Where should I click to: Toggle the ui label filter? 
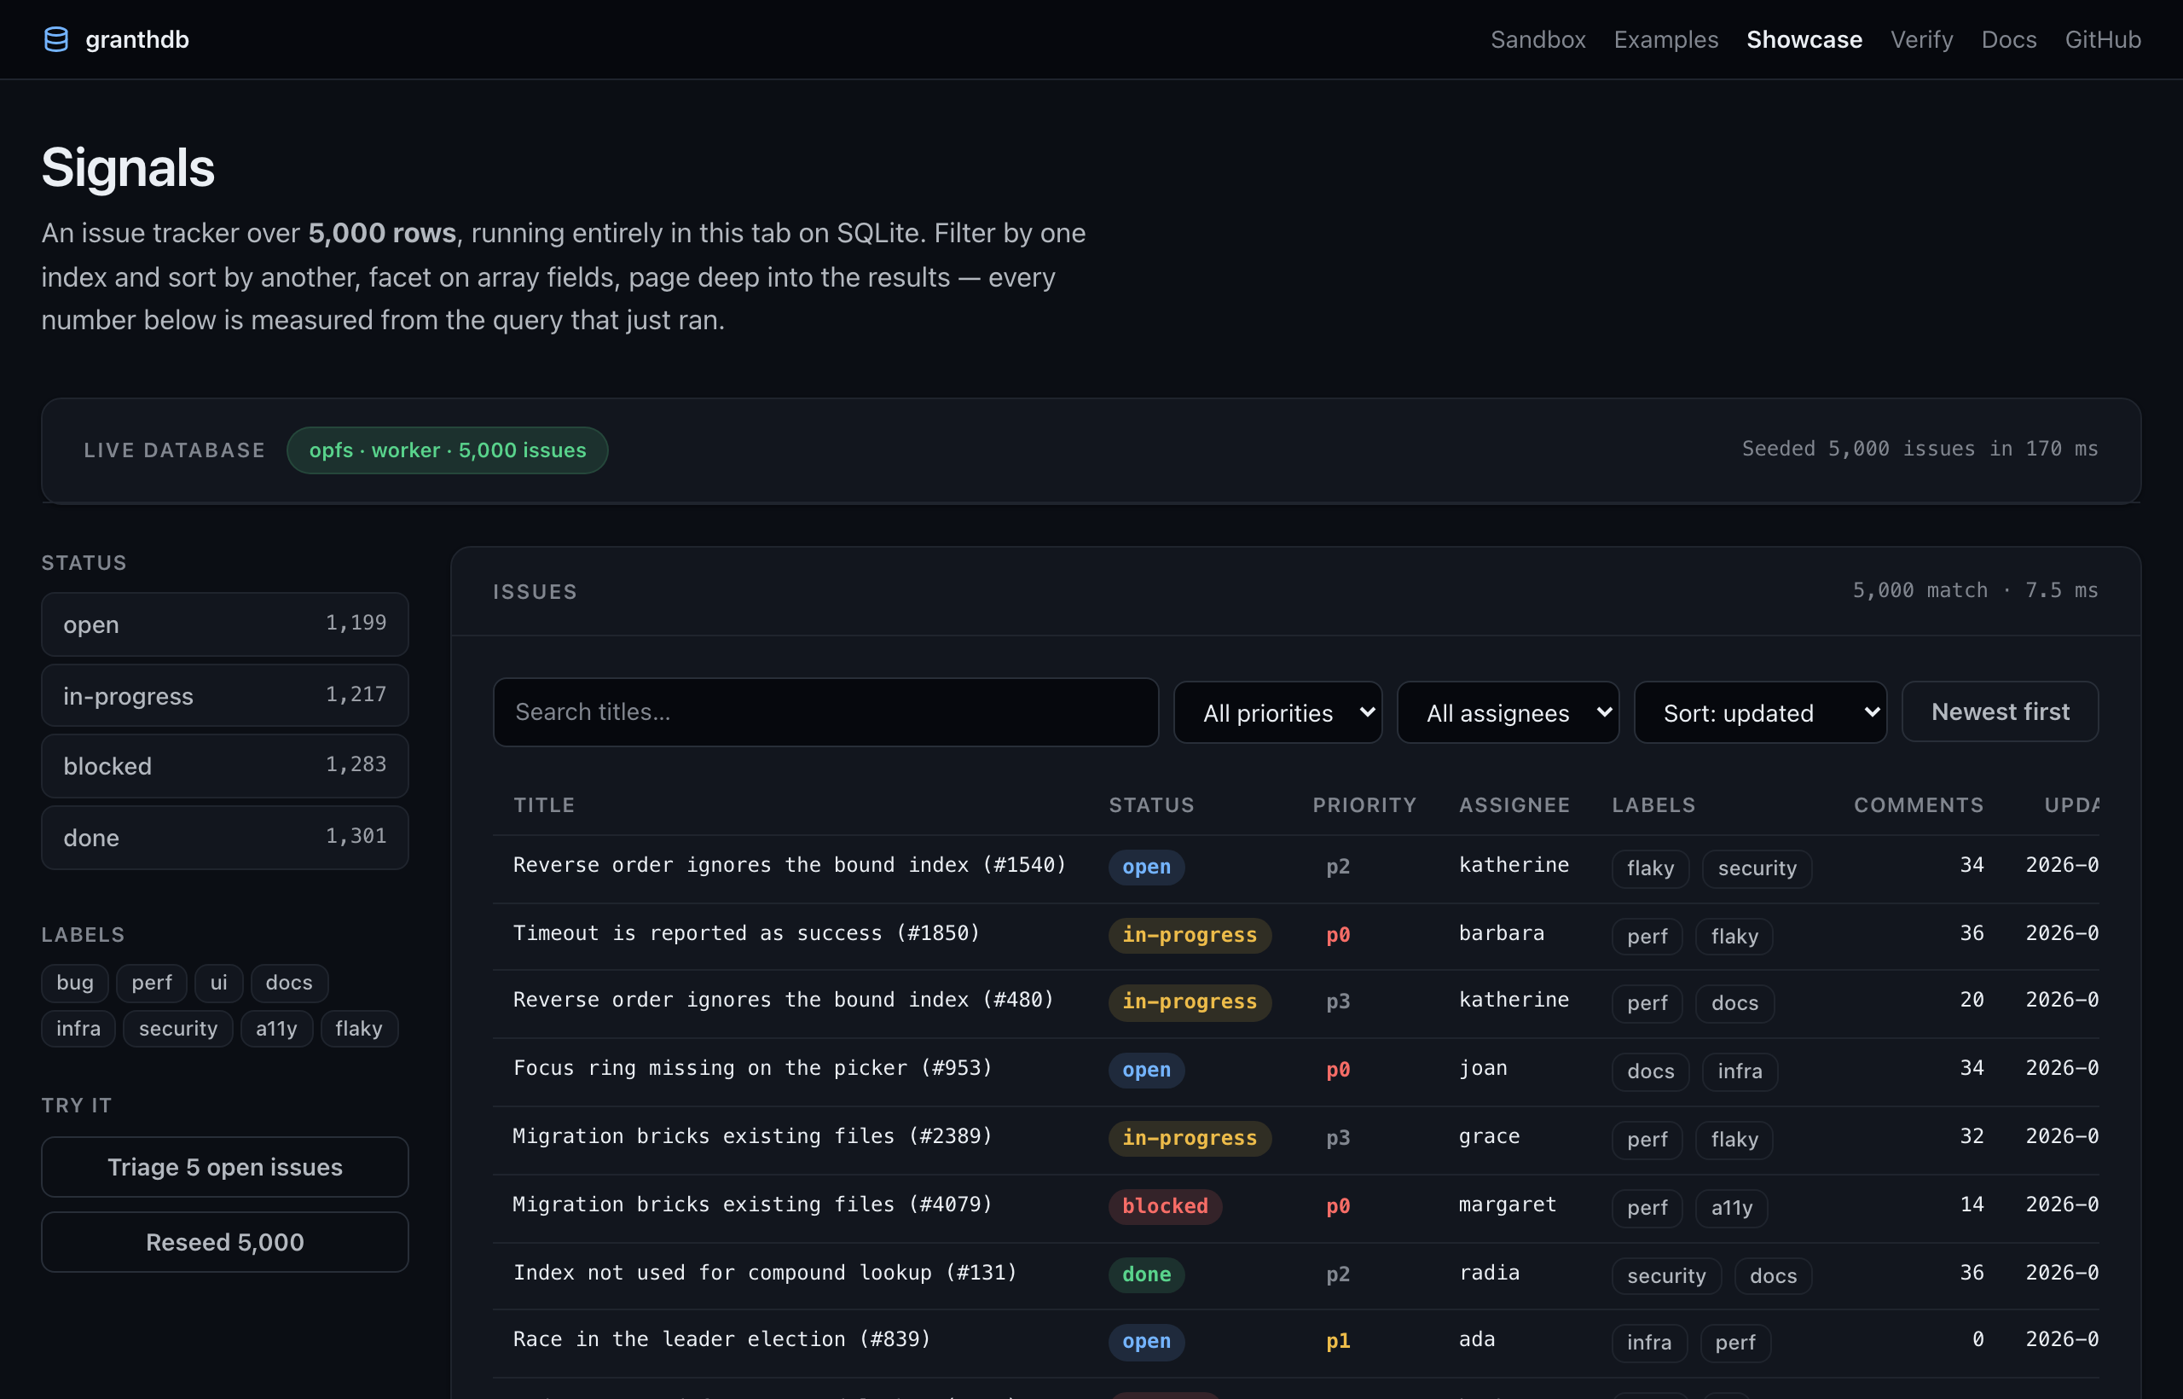[218, 982]
